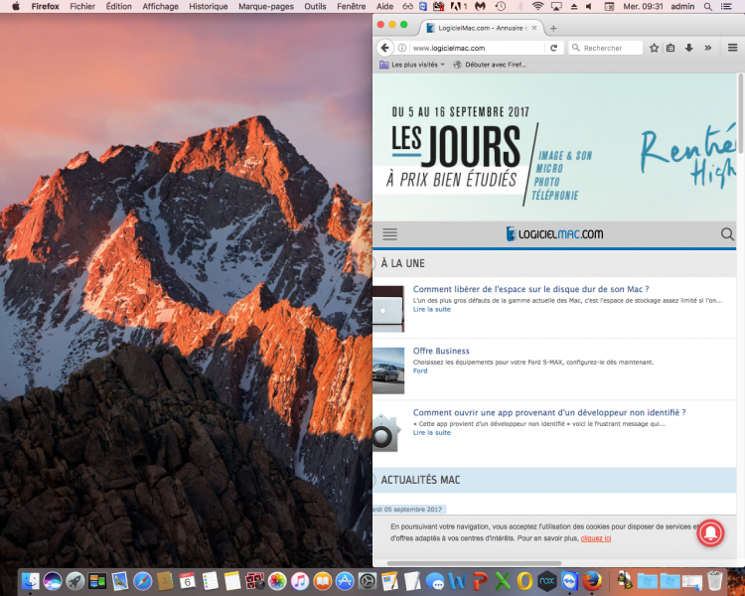Expand the Les plus visités bookmarks dropdown

pyautogui.click(x=412, y=65)
